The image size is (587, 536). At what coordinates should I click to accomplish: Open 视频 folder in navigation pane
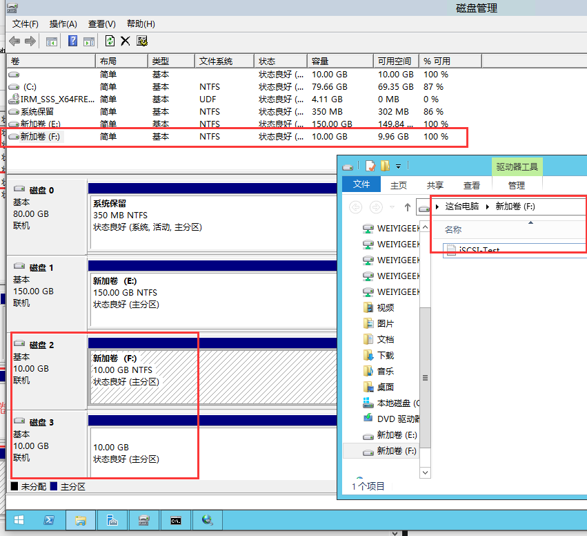pos(379,308)
